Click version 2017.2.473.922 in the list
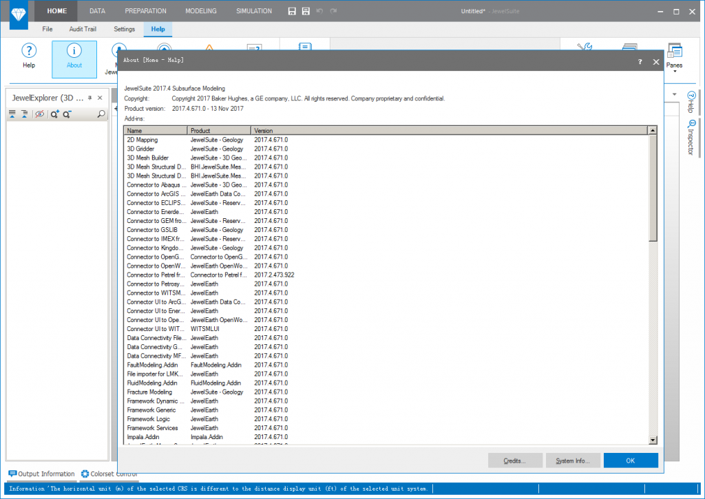This screenshot has width=705, height=499. 274,275
